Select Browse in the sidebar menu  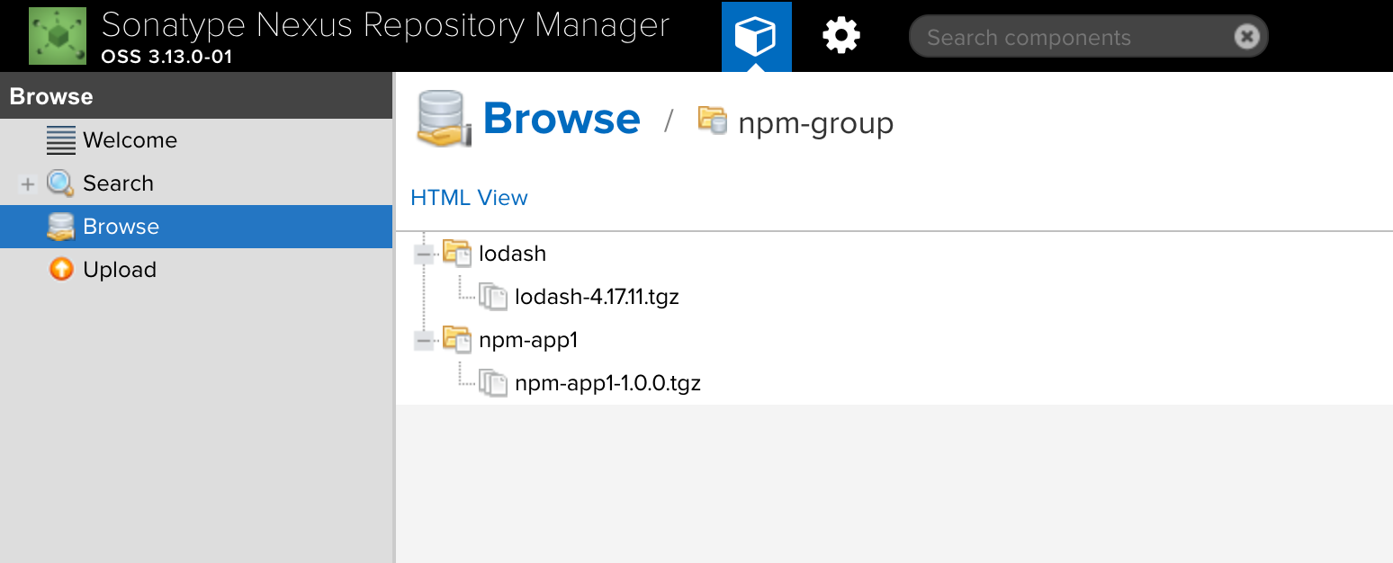coord(121,227)
